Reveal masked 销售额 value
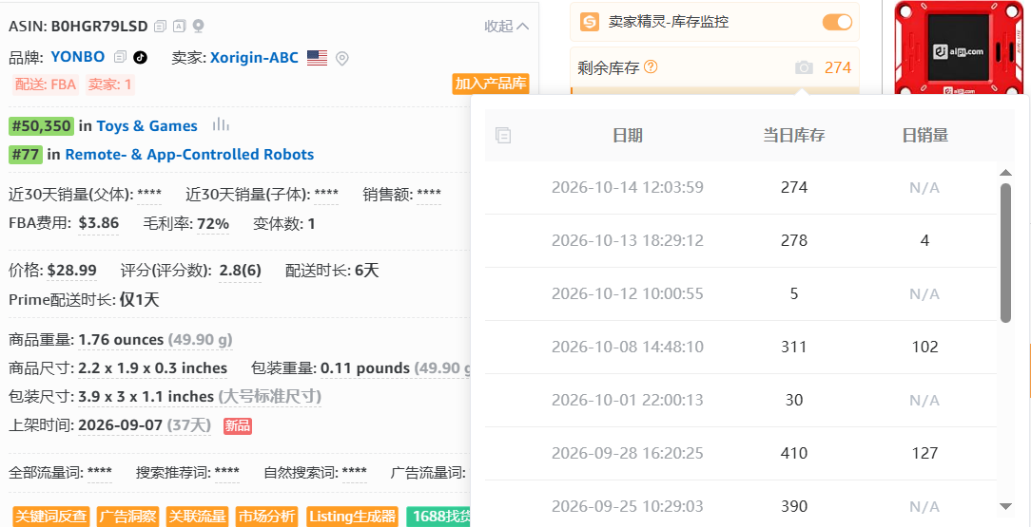Screen dimensions: 1031x527 [x=429, y=195]
